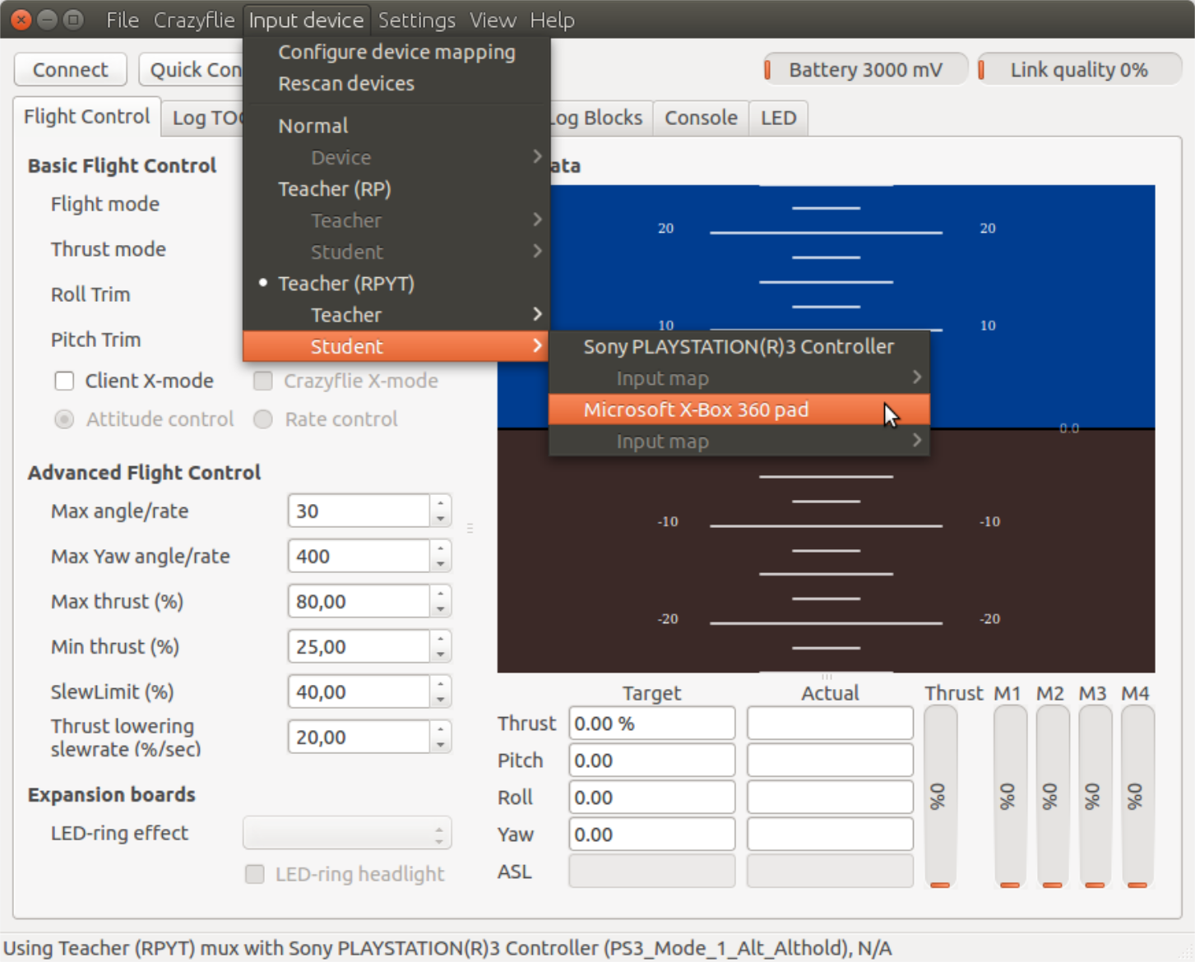Screen dimensions: 1195x962
Task: Open the Help menu
Action: 552,20
